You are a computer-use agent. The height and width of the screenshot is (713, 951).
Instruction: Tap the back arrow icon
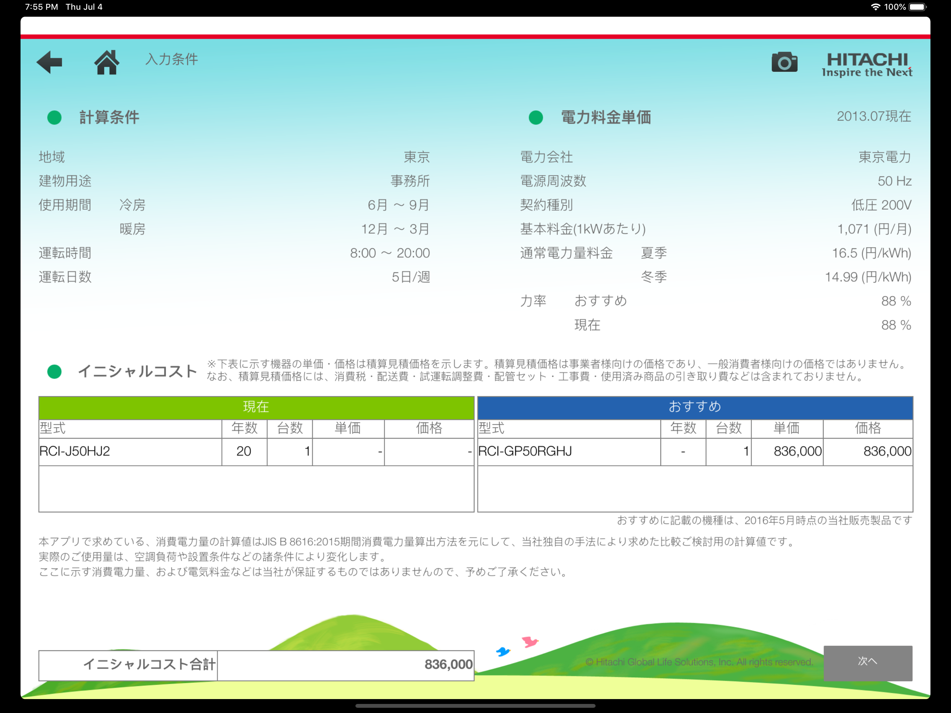click(49, 62)
